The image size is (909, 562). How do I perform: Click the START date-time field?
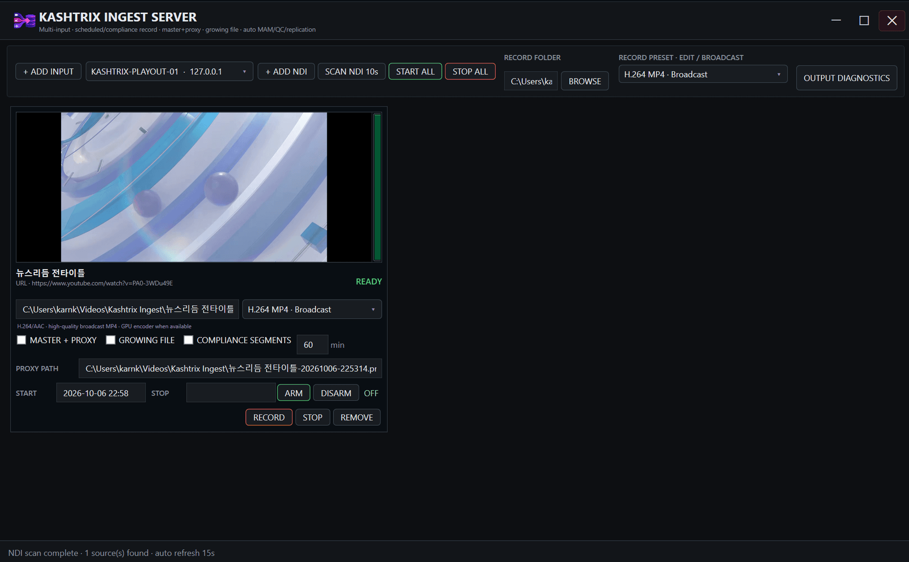(101, 393)
